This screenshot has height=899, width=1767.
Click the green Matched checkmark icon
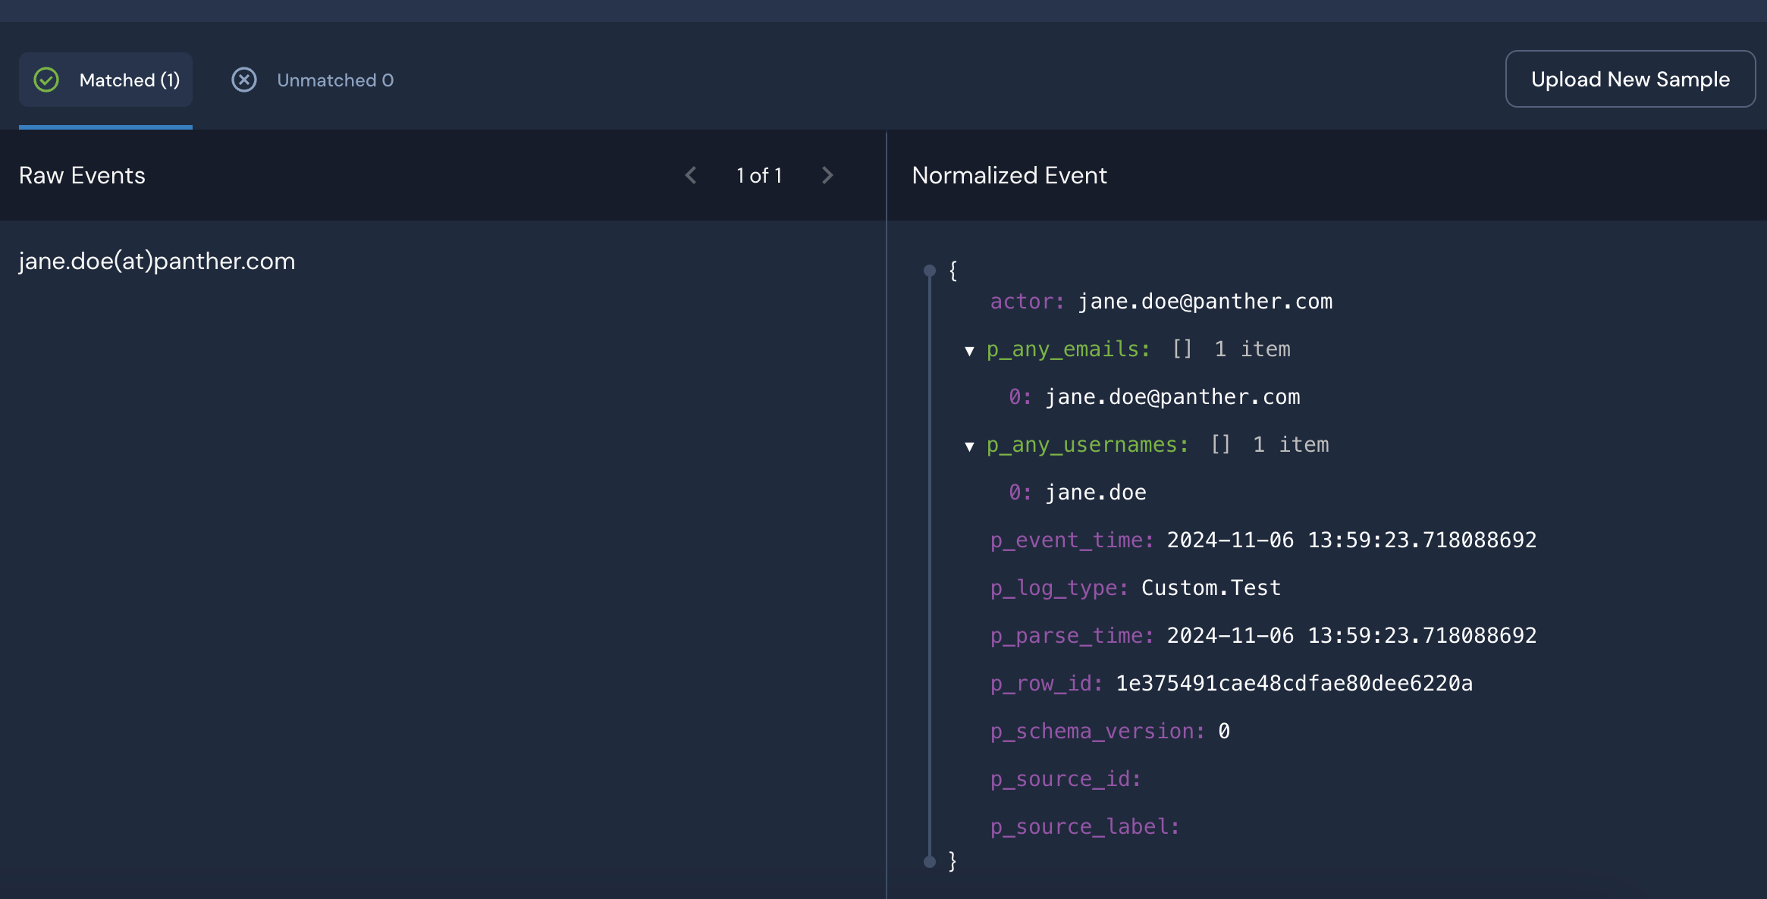[x=46, y=80]
